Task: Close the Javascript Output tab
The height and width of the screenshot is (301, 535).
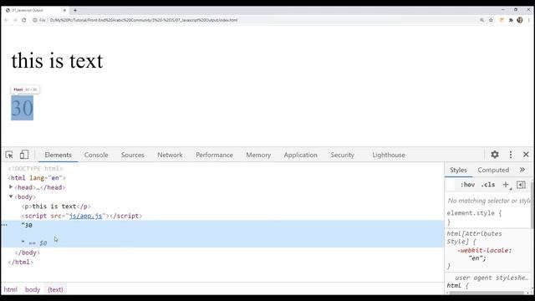Action: click(64, 10)
